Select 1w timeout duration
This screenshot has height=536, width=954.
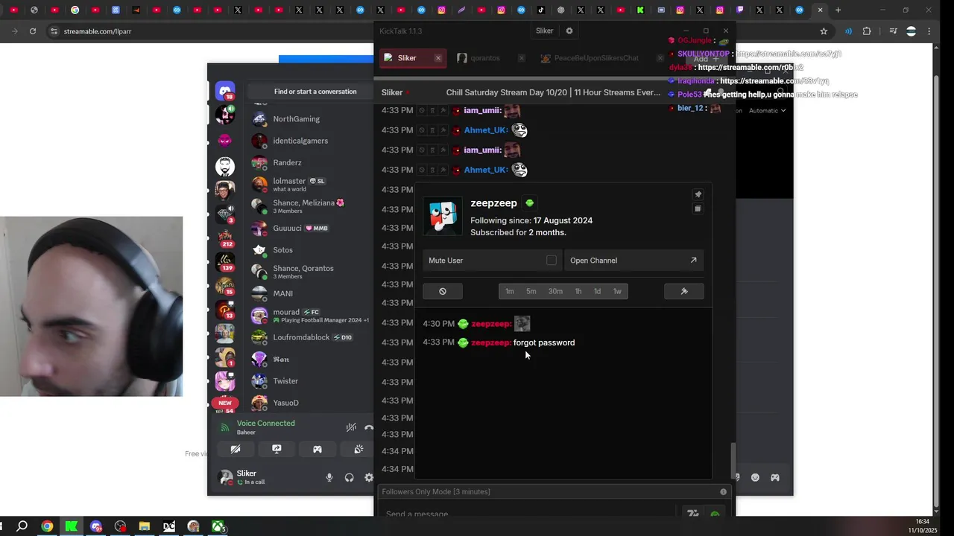tap(617, 291)
